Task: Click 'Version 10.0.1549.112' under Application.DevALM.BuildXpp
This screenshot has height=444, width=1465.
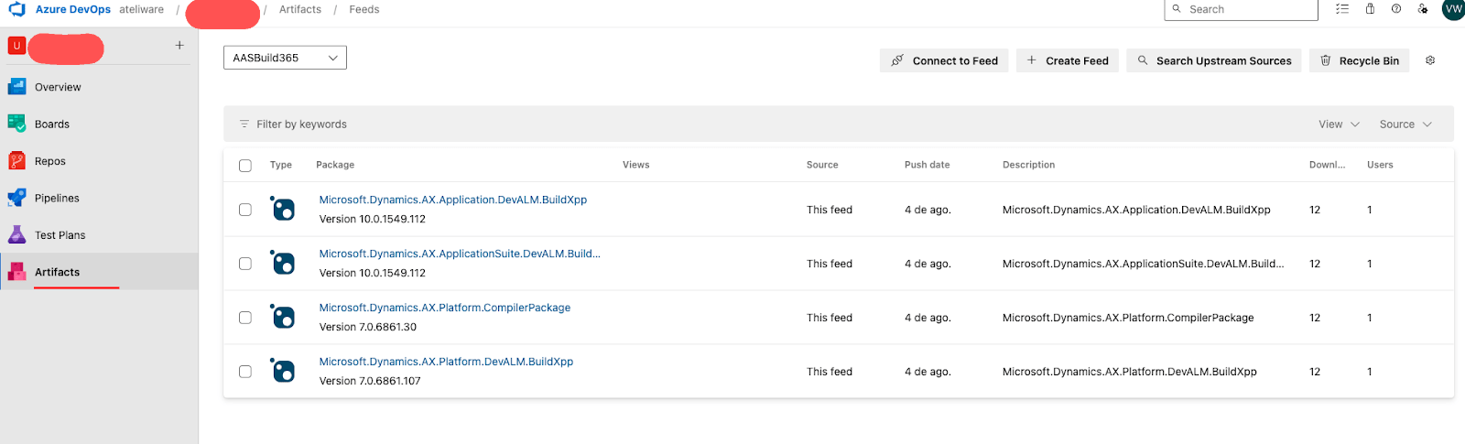Action: (x=373, y=219)
